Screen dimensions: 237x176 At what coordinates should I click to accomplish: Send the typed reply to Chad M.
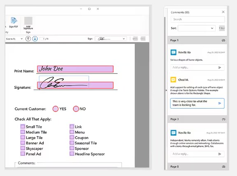tap(220, 103)
